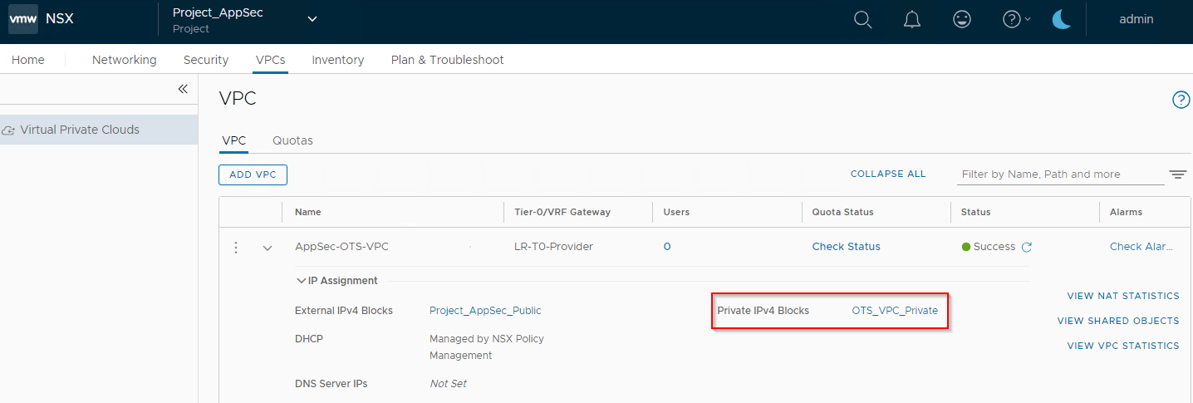The image size is (1193, 403).
Task: Go to the Home tab
Action: point(28,60)
